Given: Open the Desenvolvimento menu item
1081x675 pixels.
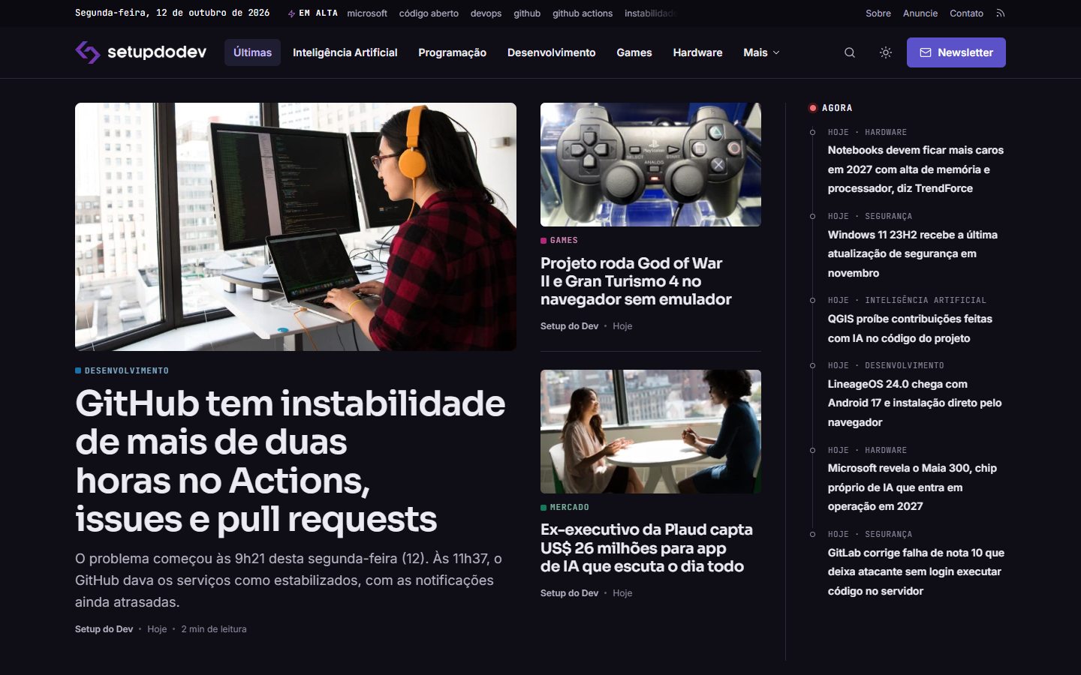Looking at the screenshot, I should 552,52.
